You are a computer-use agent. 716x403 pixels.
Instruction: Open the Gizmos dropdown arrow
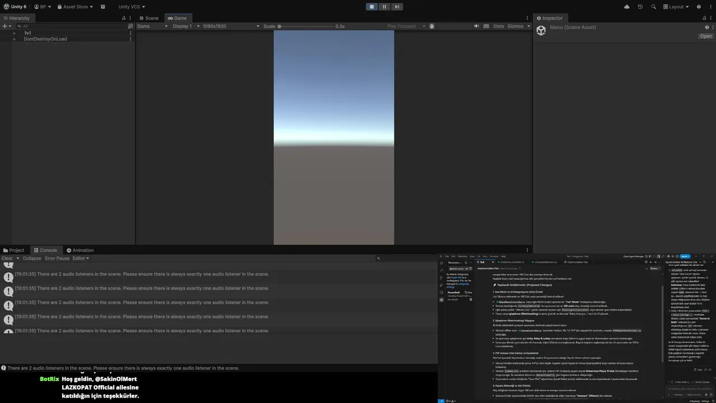pos(529,26)
